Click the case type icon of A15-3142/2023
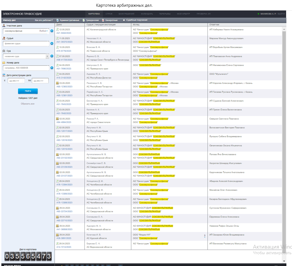 [57, 74]
